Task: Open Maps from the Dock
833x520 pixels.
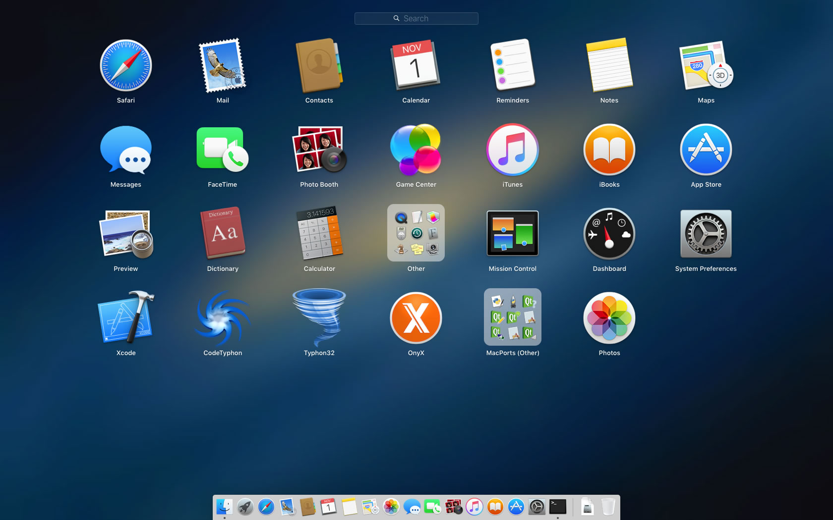Action: 370,507
